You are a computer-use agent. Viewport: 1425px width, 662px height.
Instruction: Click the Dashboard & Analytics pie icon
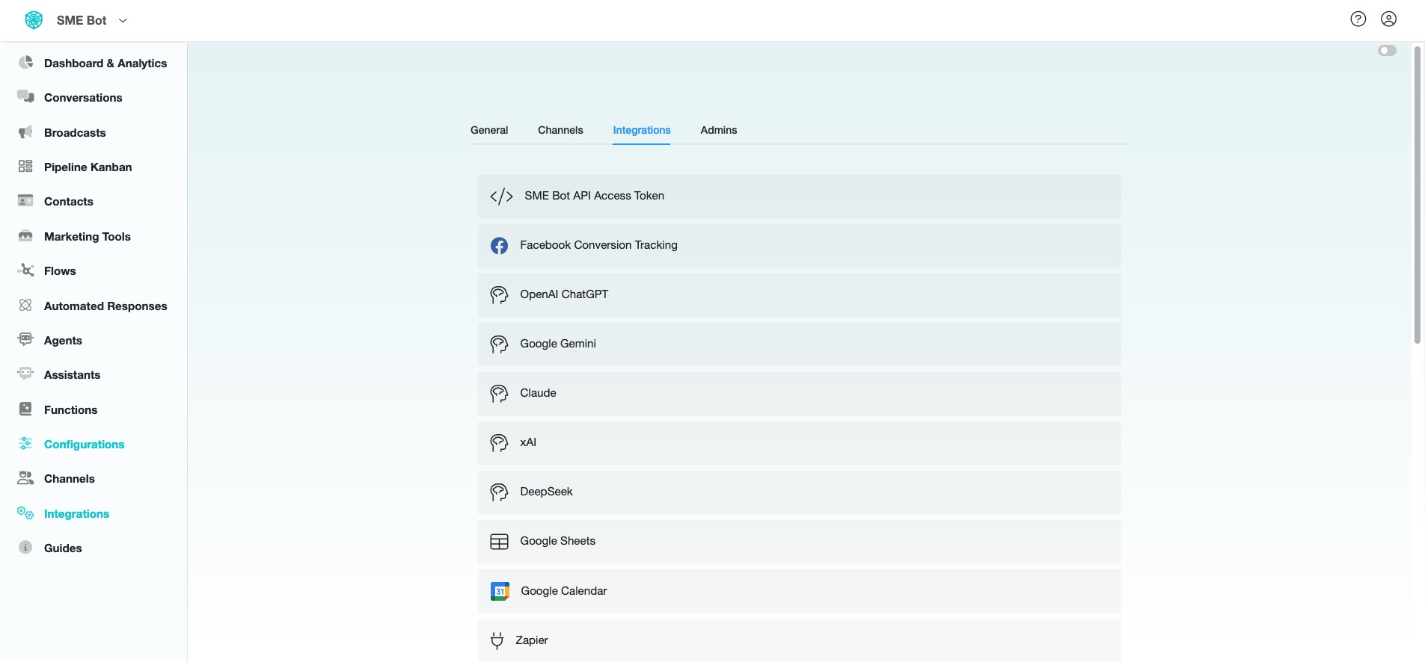click(x=25, y=63)
